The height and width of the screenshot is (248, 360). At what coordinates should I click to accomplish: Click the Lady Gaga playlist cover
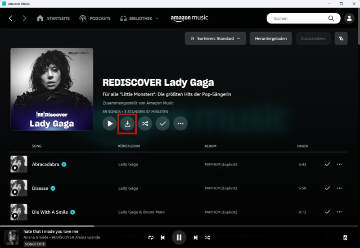(x=52, y=89)
